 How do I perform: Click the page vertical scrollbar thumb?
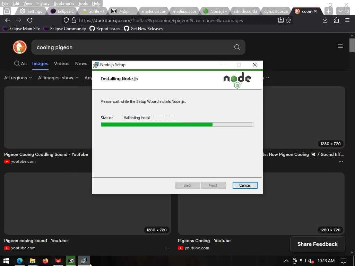[352, 45]
